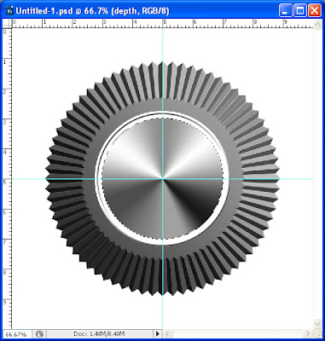Screen dimensions: 325x341
Task: Click the PSD document icon in title bar
Action: pyautogui.click(x=10, y=11)
